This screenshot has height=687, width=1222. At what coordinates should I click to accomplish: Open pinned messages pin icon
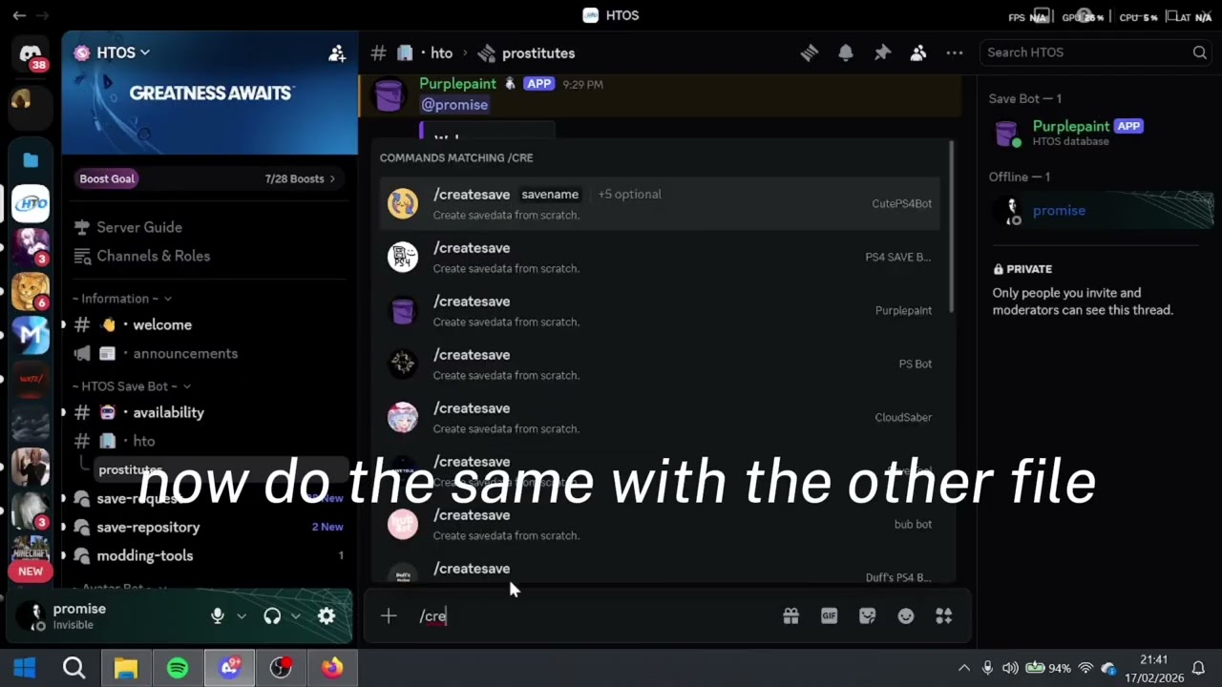[882, 53]
